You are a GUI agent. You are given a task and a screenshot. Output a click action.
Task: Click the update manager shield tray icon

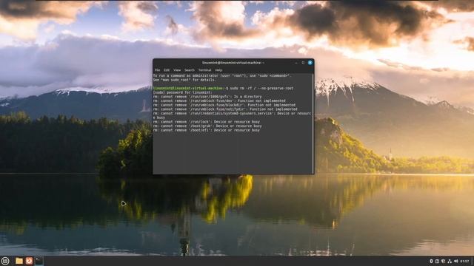(443, 261)
